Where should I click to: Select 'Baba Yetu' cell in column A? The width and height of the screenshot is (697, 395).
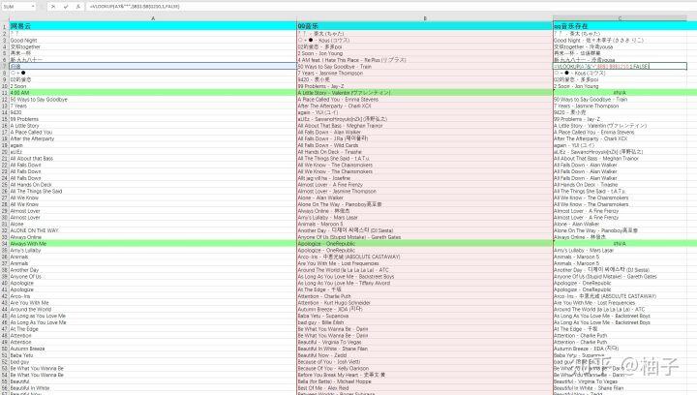point(153,355)
